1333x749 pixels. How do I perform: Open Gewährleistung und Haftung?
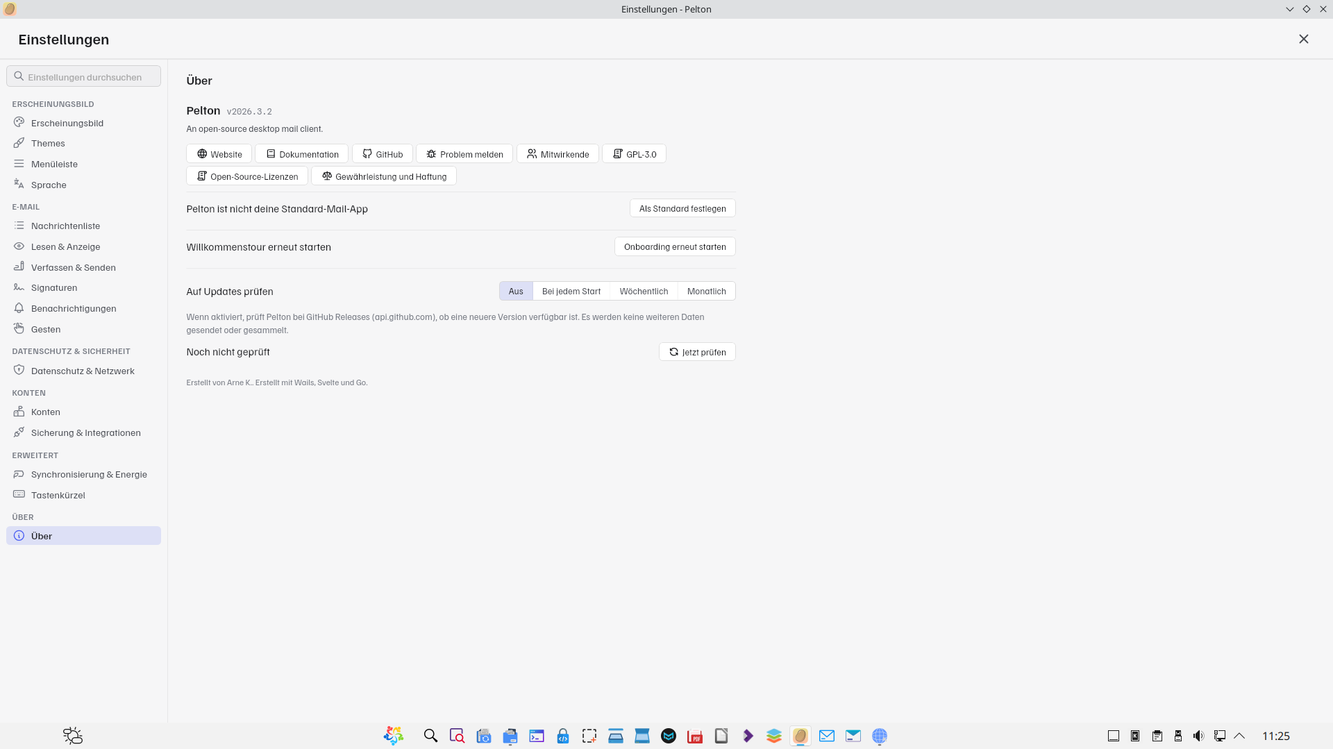384,176
